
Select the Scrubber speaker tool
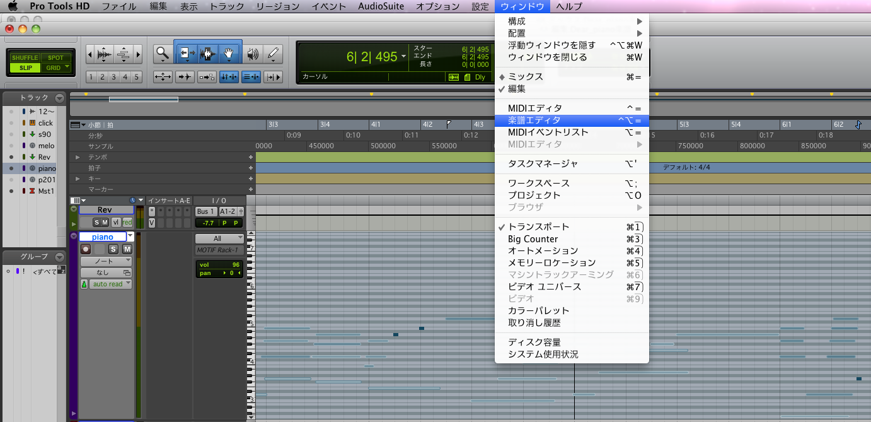coord(253,54)
